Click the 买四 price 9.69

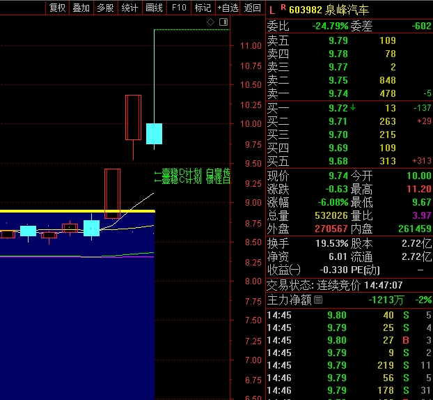point(338,148)
